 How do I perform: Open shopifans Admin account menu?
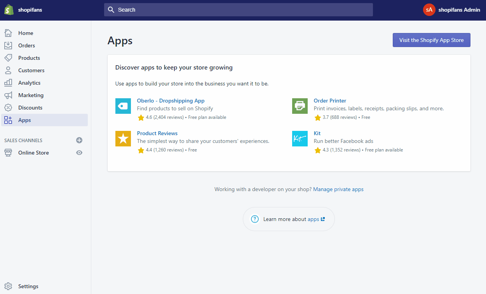[452, 10]
